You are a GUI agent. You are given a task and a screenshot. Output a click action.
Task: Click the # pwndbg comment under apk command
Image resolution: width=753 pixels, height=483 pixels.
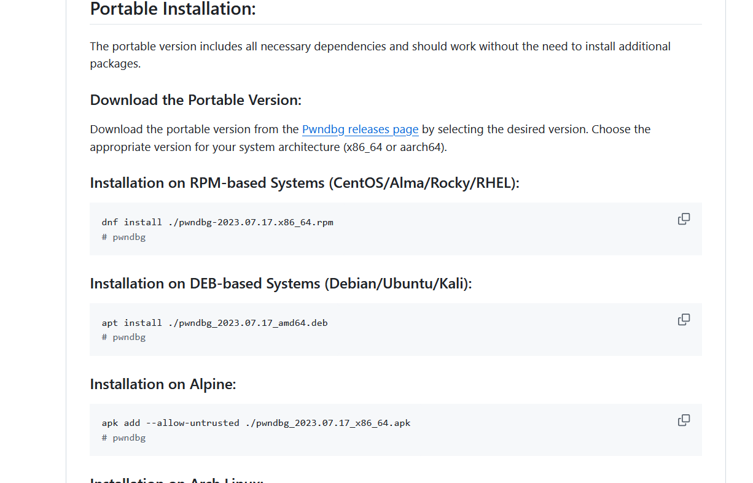pos(123,438)
